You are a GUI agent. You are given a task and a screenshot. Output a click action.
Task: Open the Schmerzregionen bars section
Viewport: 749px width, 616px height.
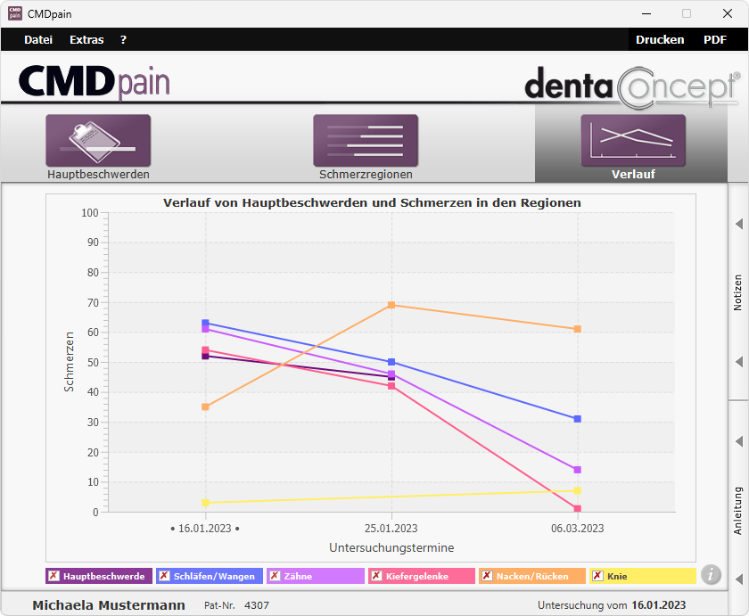tap(366, 141)
